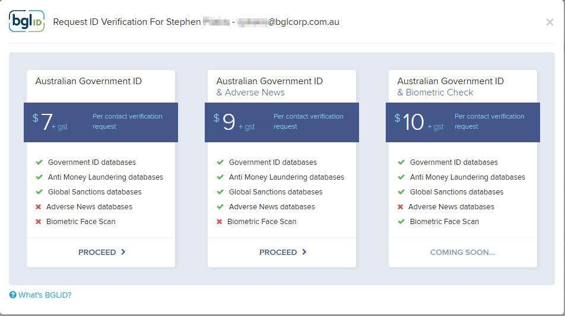This screenshot has width=565, height=316.
Task: Click the $9 + gst price
Action: [234, 122]
